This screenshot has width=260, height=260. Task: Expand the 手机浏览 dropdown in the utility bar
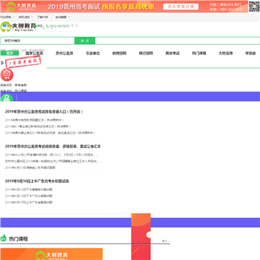26,17
